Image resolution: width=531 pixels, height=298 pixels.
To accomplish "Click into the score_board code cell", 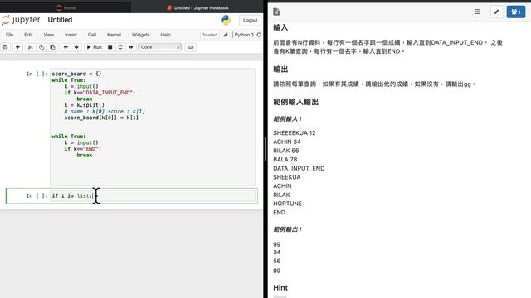I will [153, 127].
